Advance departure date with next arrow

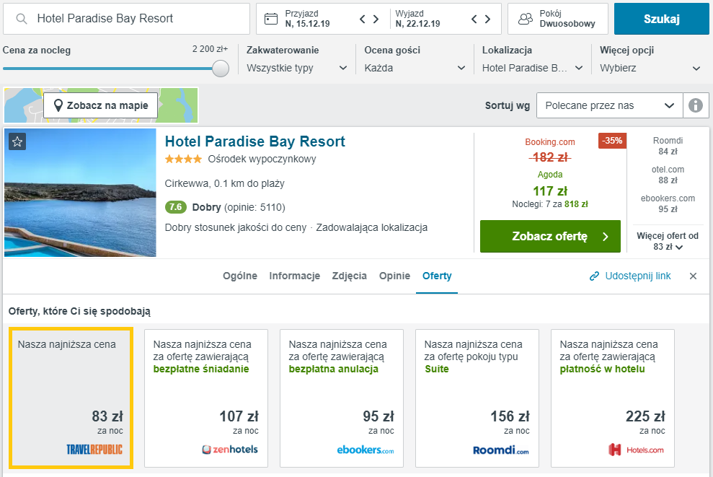click(x=487, y=19)
